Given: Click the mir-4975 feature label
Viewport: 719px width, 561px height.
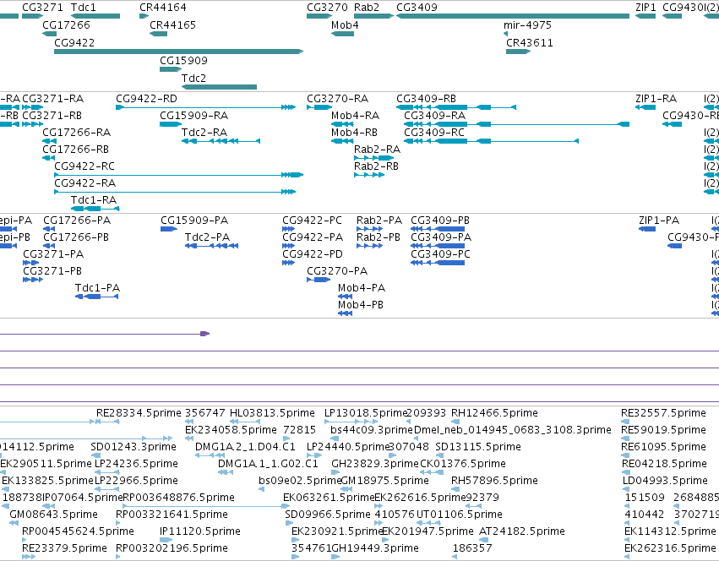Looking at the screenshot, I should click(x=527, y=25).
